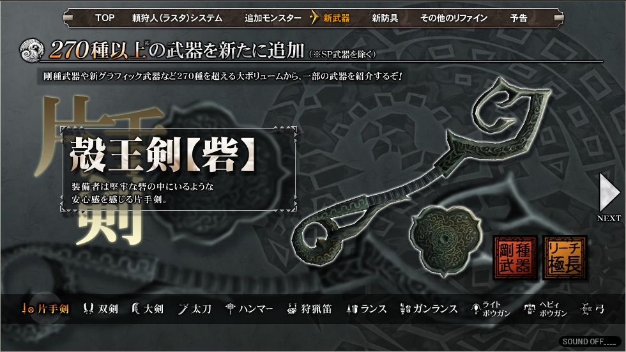The width and height of the screenshot is (626, 352).
Task: Select the 太刀 long sword icon
Action: (194, 309)
